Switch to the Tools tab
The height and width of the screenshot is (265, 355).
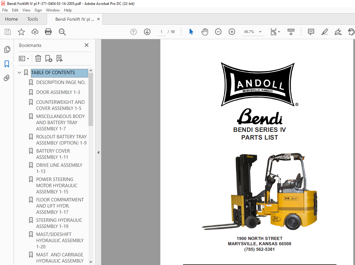32,19
